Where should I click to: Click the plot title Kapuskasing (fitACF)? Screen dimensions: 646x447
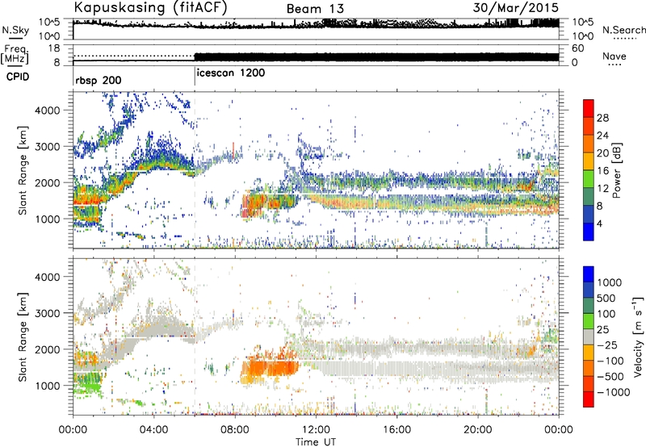click(150, 8)
